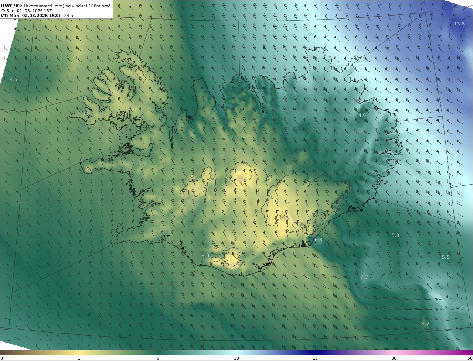Image resolution: width=473 pixels, height=361 pixels.
Task: Click the color scale tick label 30
Action: (x=394, y=358)
